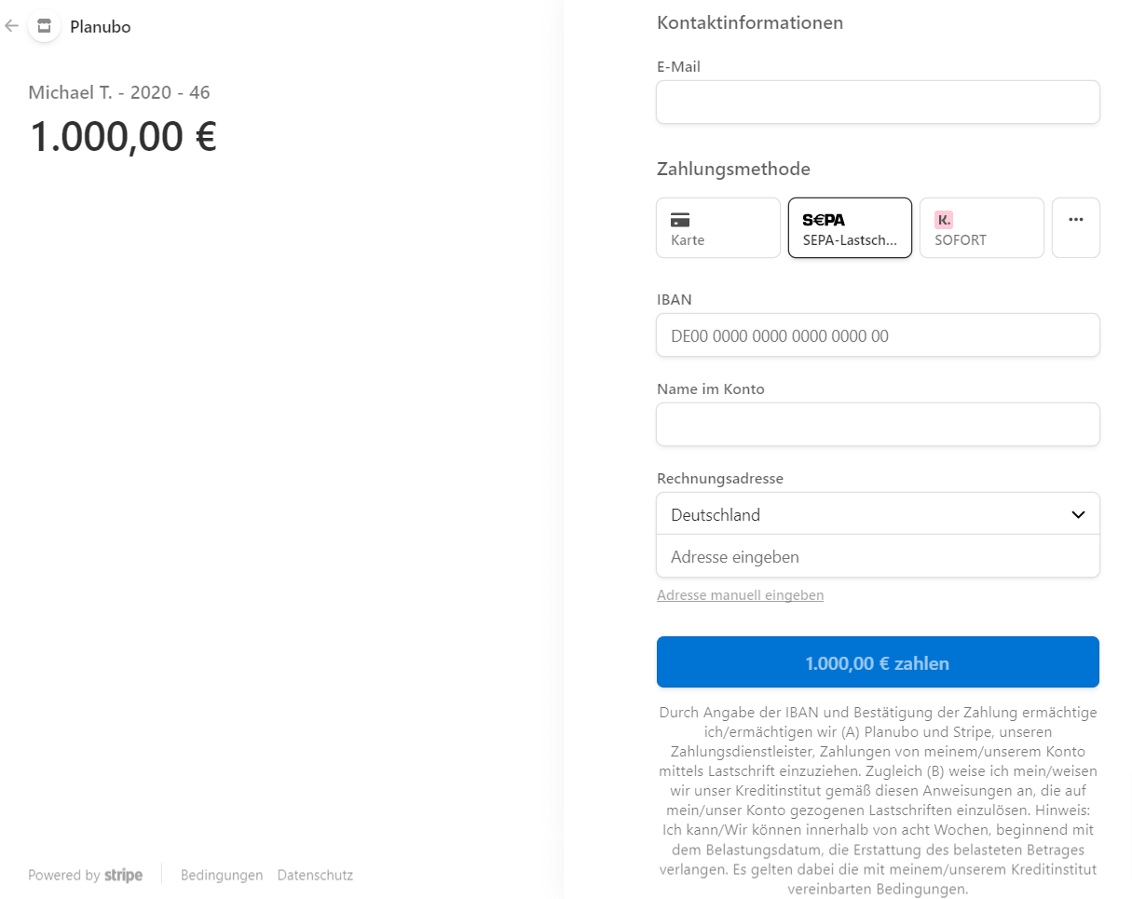Click the 1.000,00 € zahlen button

click(x=877, y=661)
